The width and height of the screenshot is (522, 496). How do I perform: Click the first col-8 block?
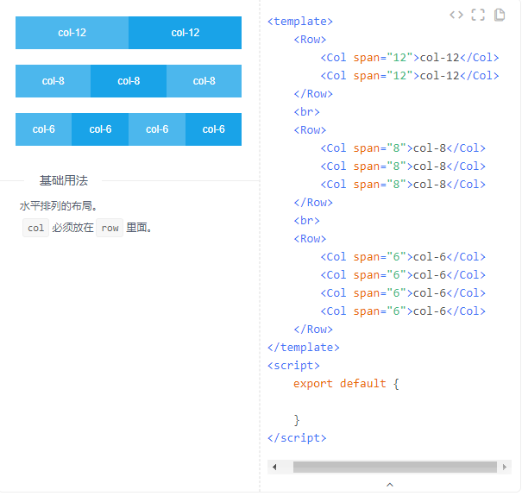pos(53,81)
